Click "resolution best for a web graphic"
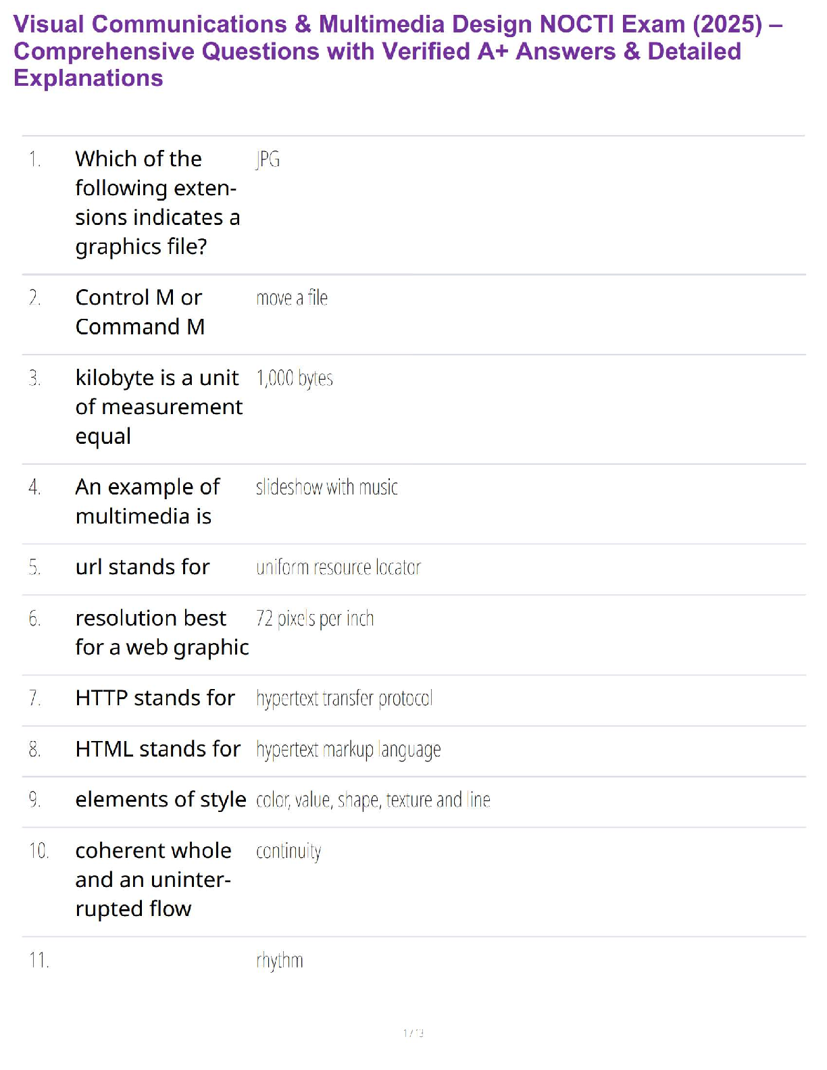The width and height of the screenshot is (827, 1070). pyautogui.click(x=162, y=632)
